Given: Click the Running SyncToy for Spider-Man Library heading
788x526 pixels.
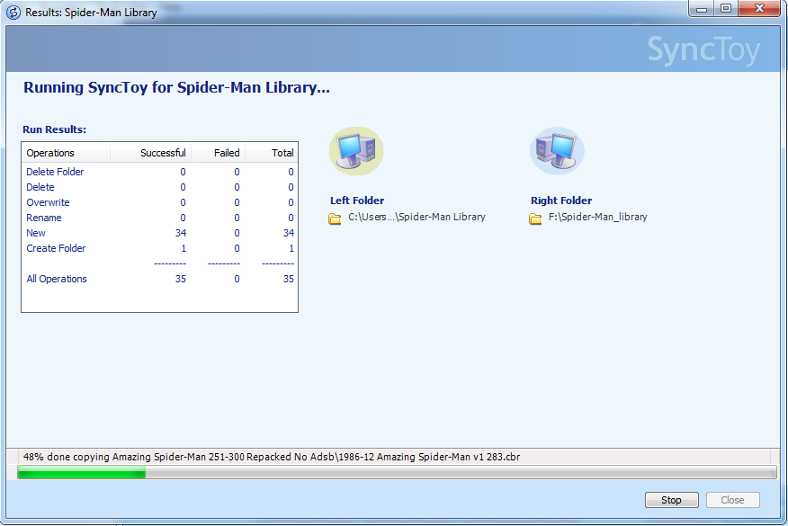Looking at the screenshot, I should pos(176,88).
